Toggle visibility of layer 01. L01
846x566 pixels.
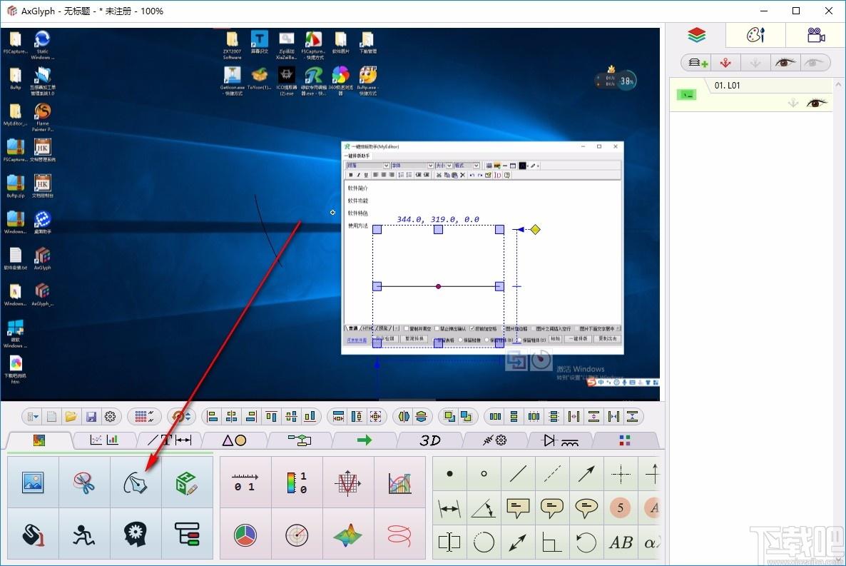pyautogui.click(x=816, y=103)
